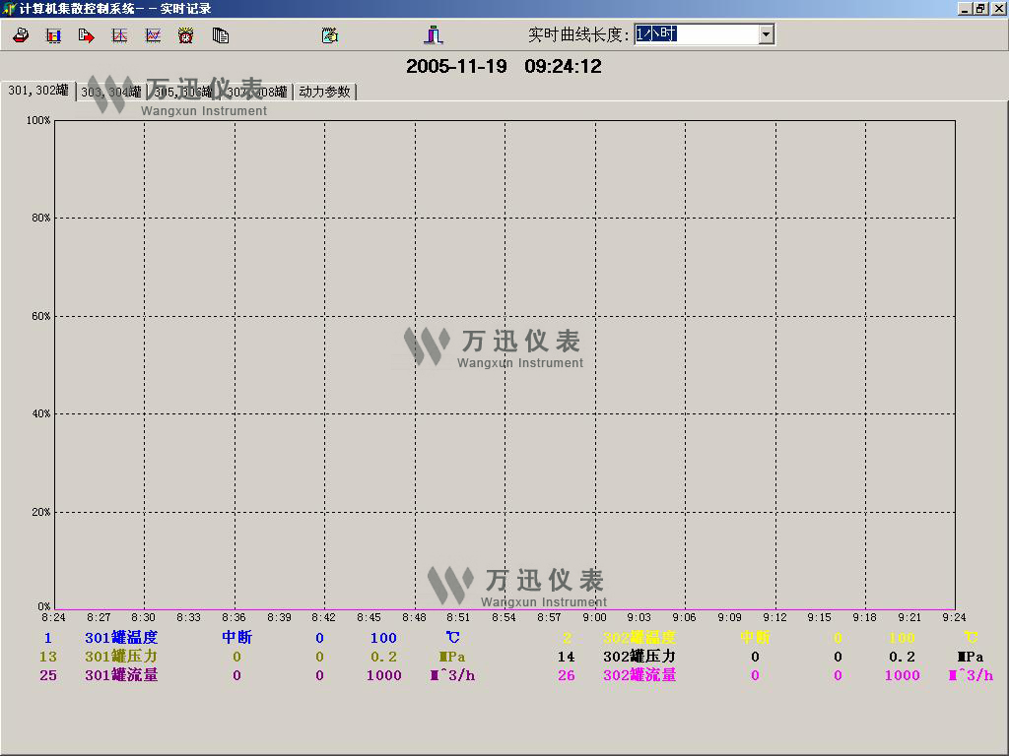Screen dimensions: 1009x756
Task: Click the 0.2 range value of 302罐压力
Action: pyautogui.click(x=902, y=657)
